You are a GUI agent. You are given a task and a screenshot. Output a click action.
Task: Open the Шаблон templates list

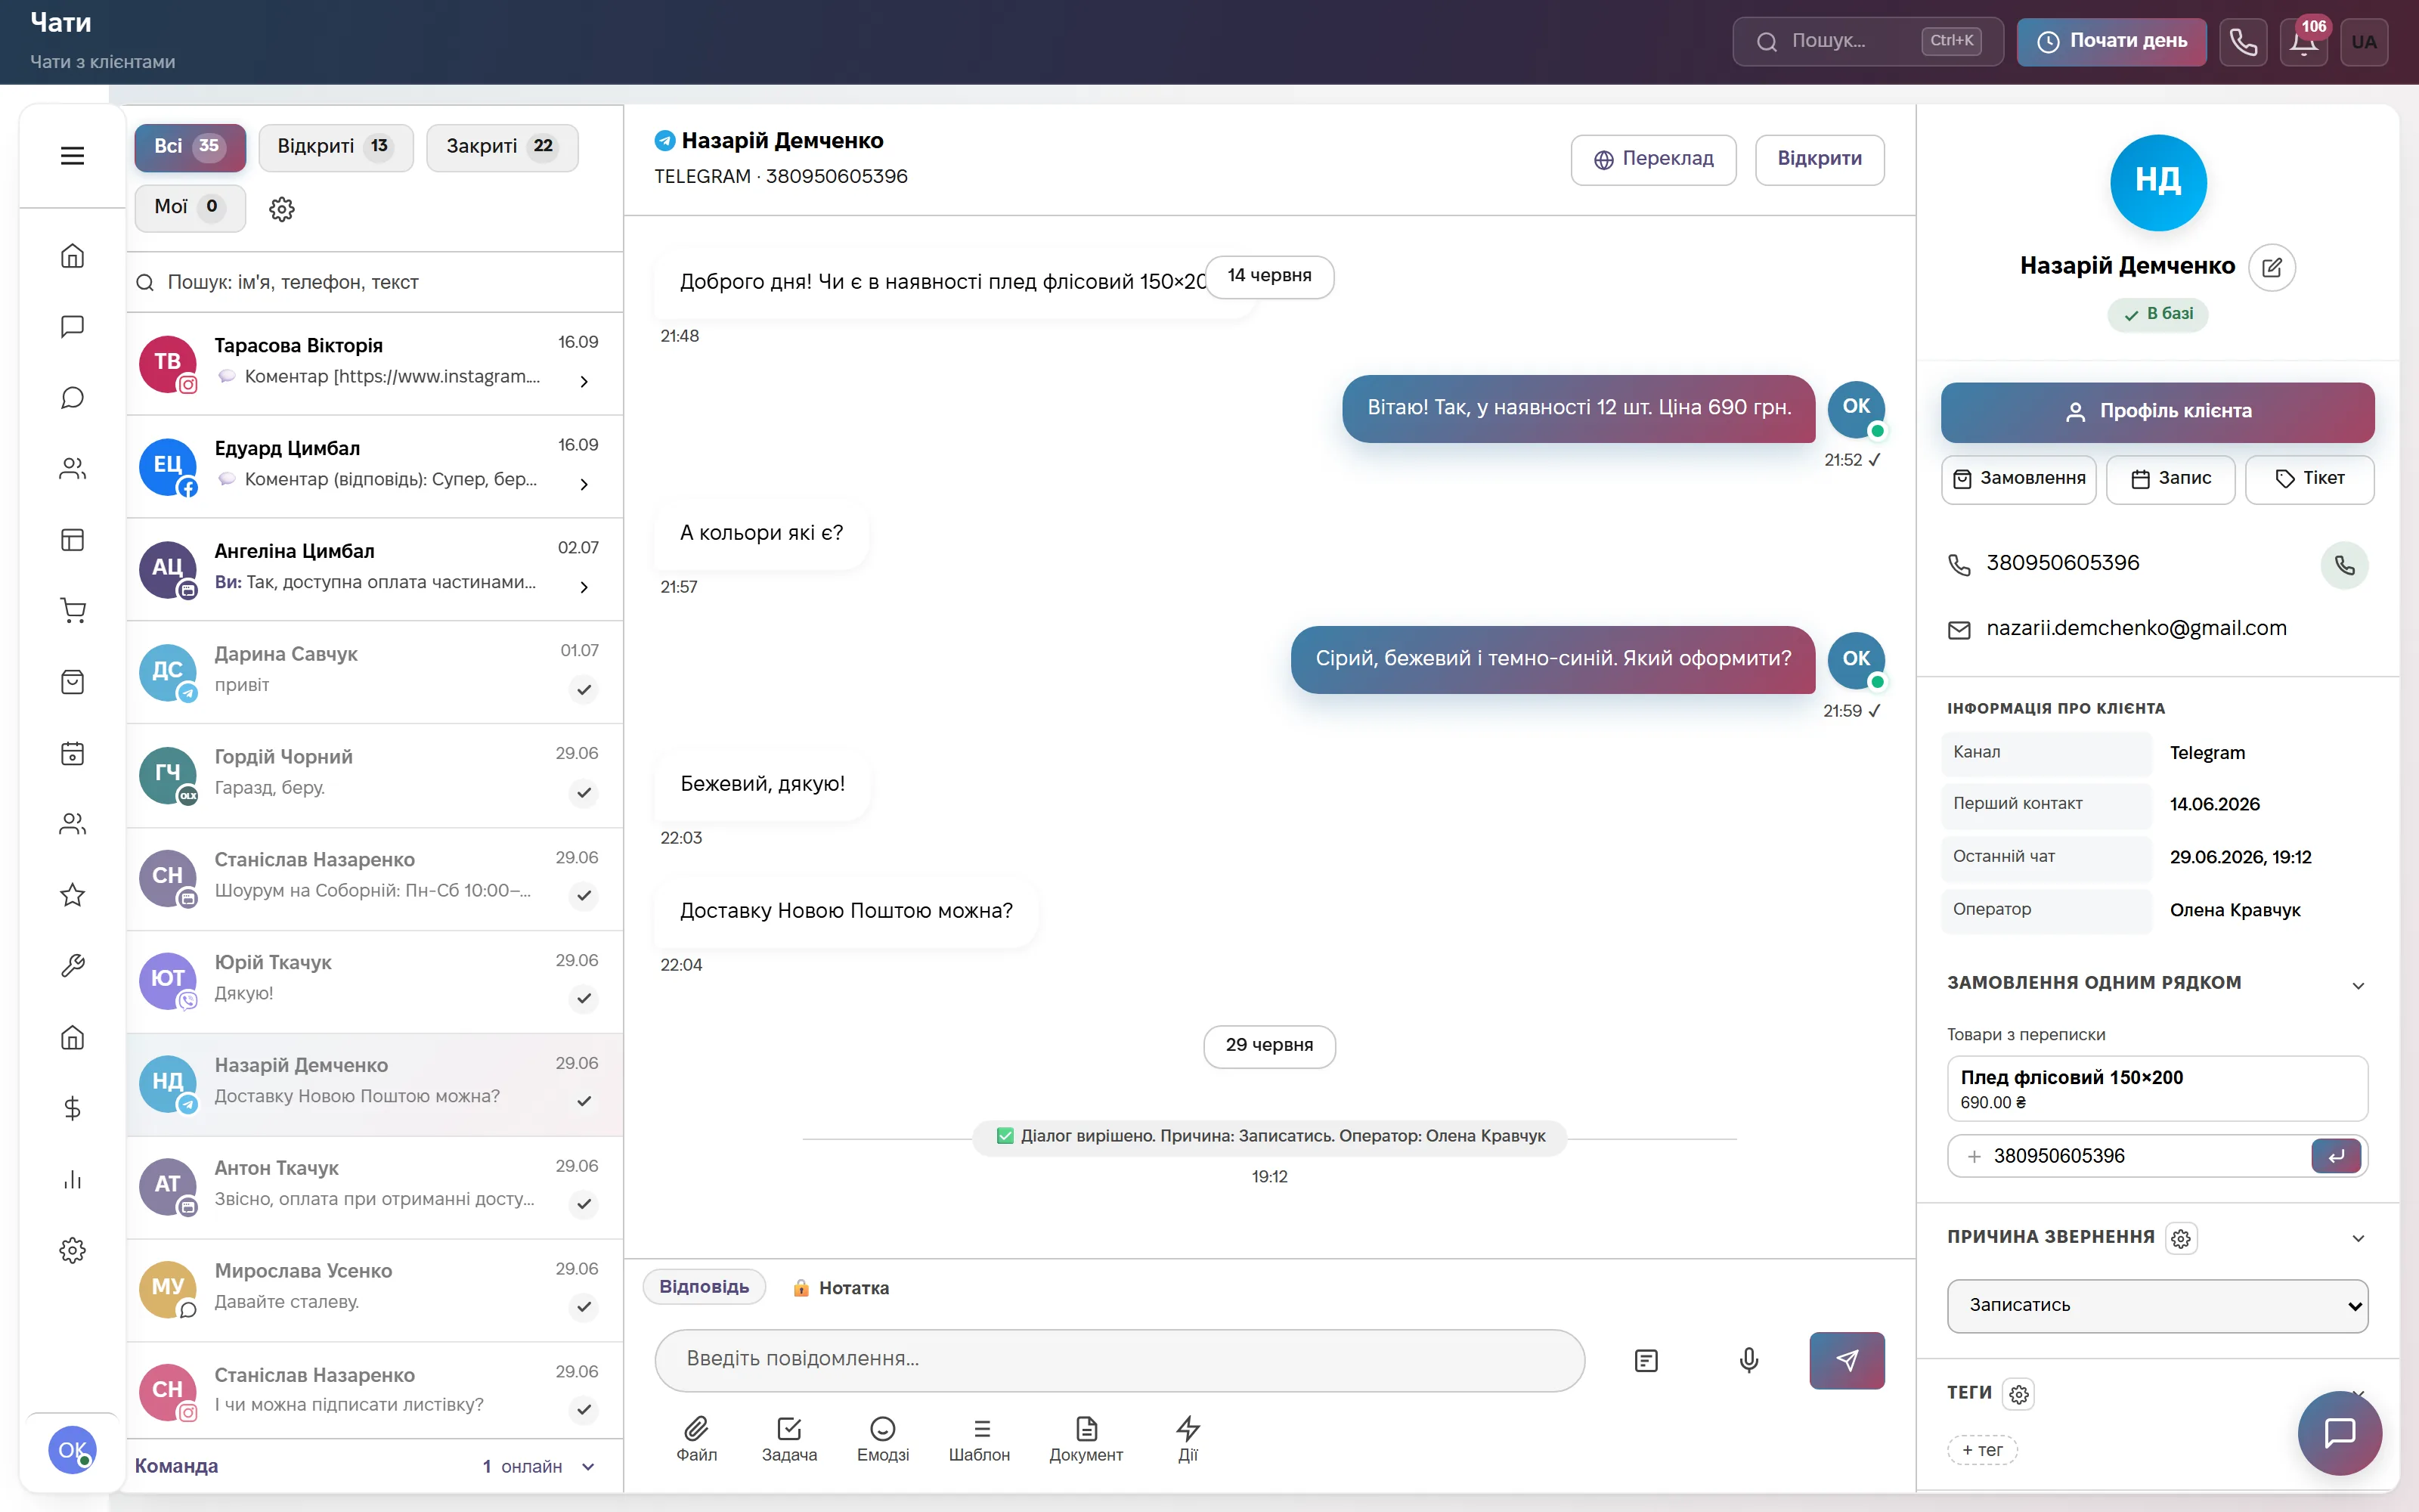point(980,1439)
